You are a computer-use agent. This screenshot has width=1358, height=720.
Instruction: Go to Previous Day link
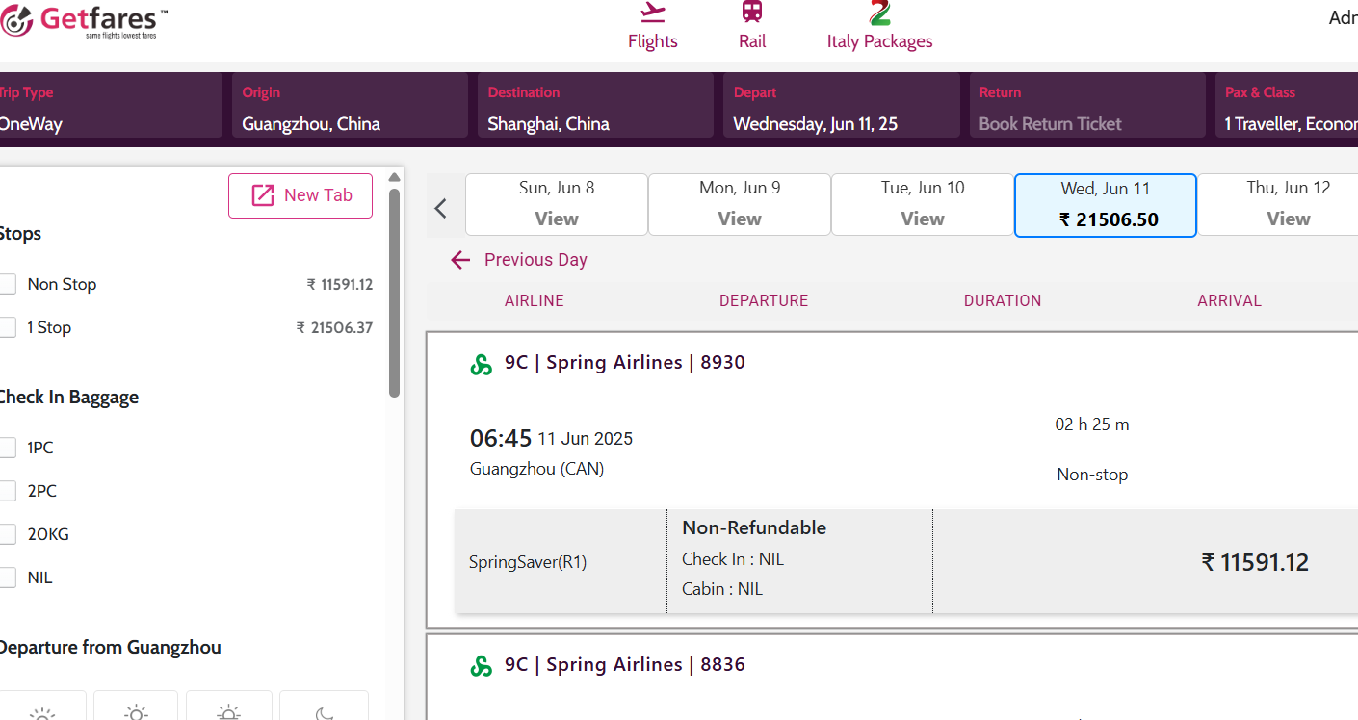[x=520, y=260]
